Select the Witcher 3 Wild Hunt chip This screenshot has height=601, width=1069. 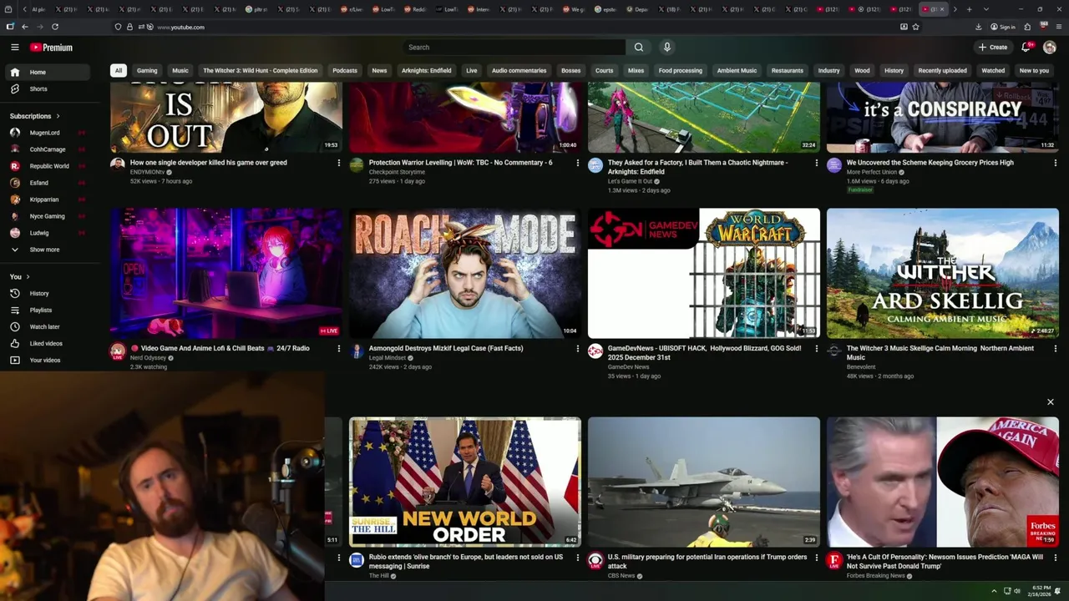[x=261, y=71]
